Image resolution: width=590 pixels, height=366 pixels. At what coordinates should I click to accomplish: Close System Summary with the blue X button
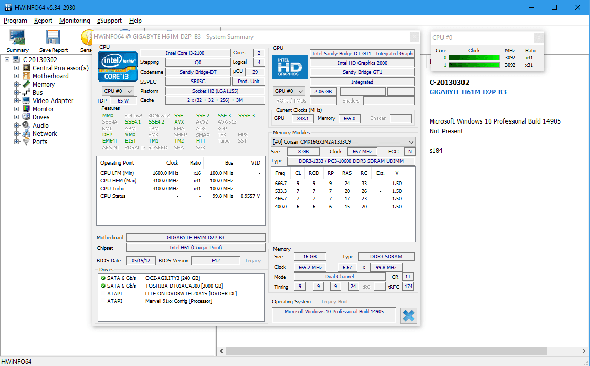pyautogui.click(x=409, y=316)
